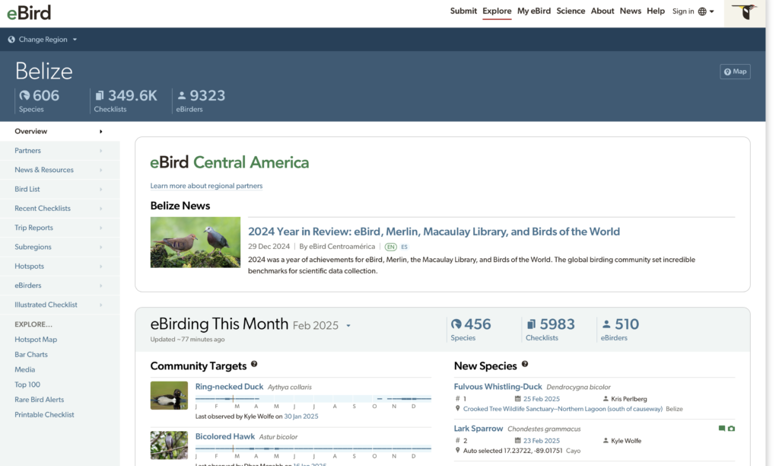The width and height of the screenshot is (779, 466).
Task: Open New Species help icon
Action: point(525,364)
